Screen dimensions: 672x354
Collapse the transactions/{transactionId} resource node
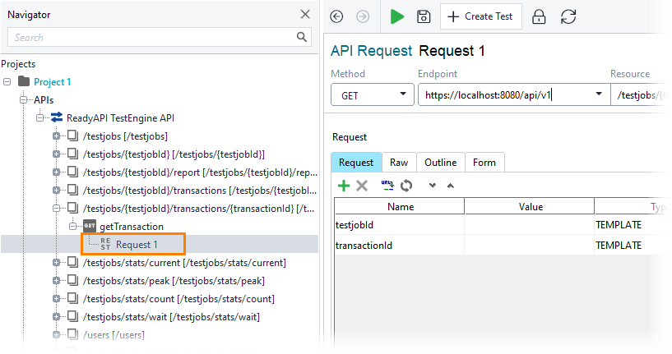[56, 208]
